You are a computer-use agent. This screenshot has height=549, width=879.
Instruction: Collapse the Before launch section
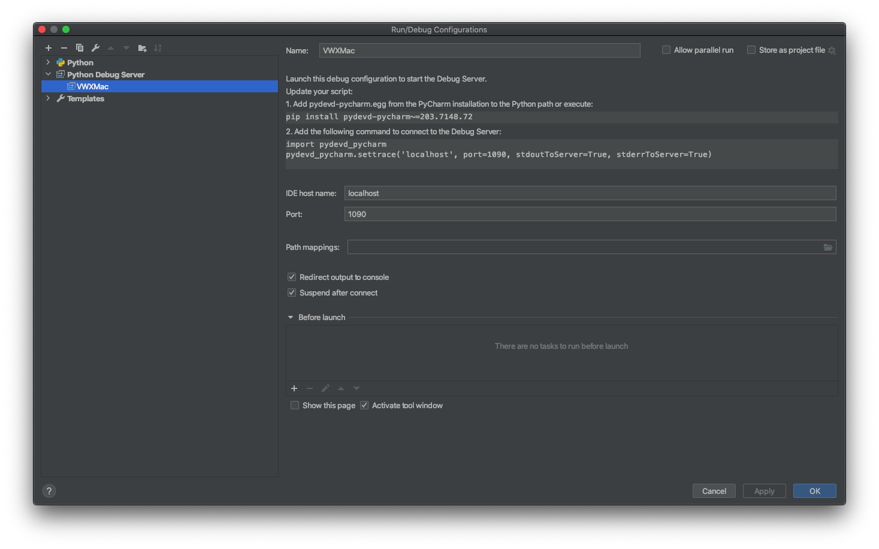(291, 317)
